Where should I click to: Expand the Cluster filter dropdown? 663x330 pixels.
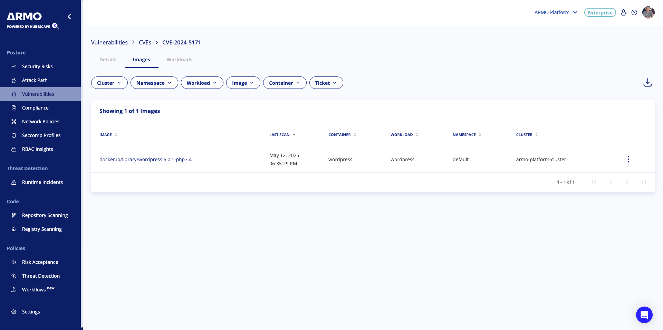109,83
